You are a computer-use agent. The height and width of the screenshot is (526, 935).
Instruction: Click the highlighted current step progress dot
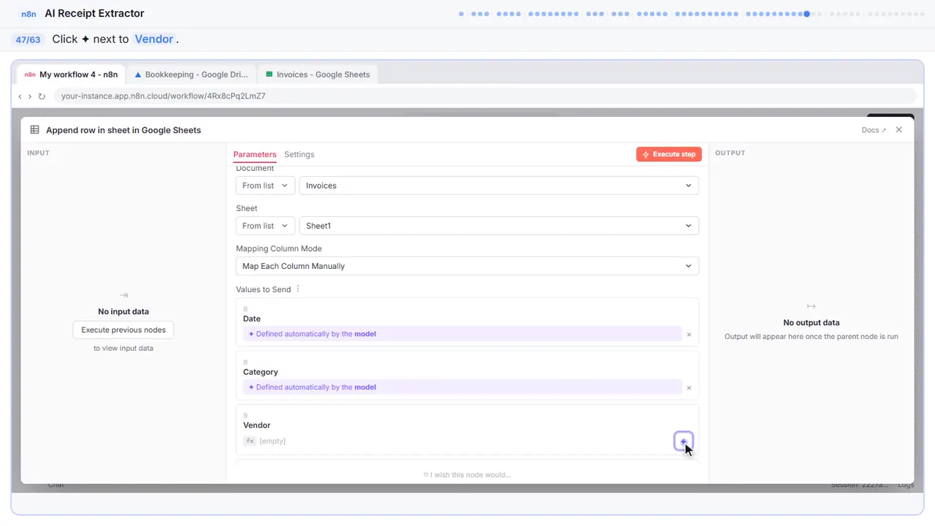(806, 13)
